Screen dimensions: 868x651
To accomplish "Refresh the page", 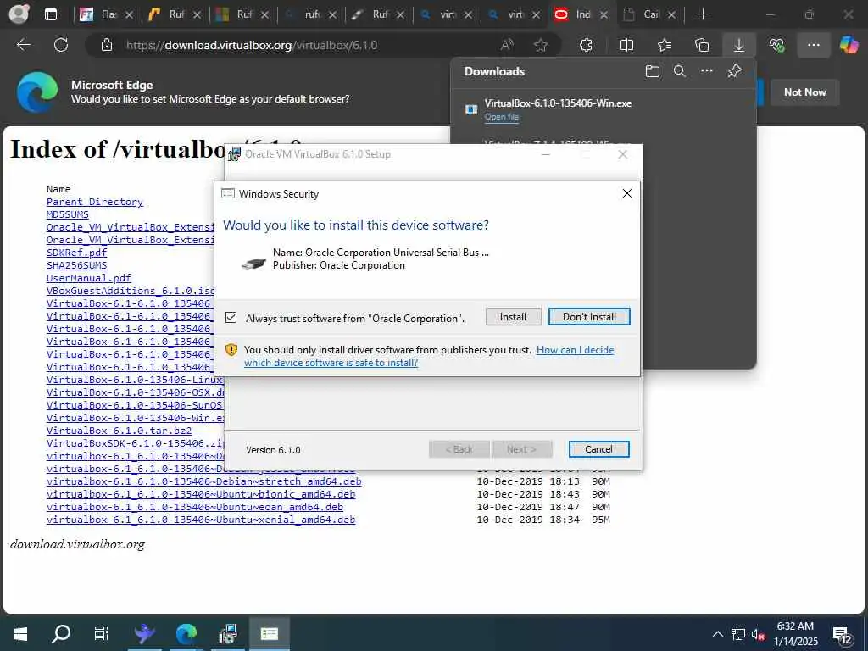I will [61, 45].
